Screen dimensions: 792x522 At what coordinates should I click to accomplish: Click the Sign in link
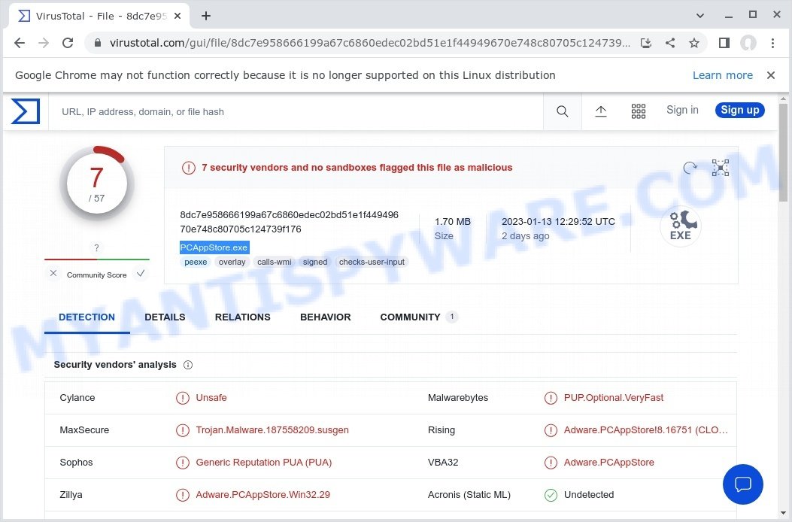coord(682,110)
